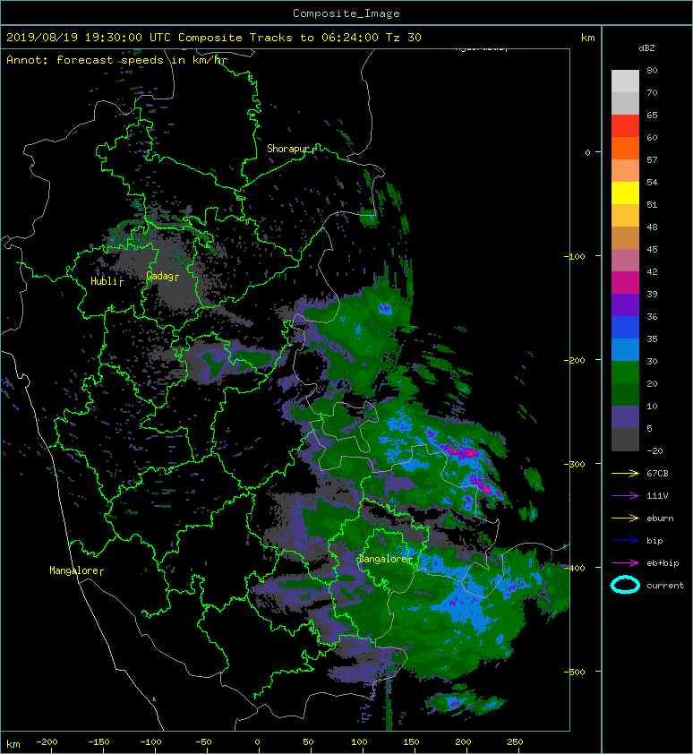Click the 'Gadag' city label
This screenshot has height=754, width=693.
pos(160,276)
